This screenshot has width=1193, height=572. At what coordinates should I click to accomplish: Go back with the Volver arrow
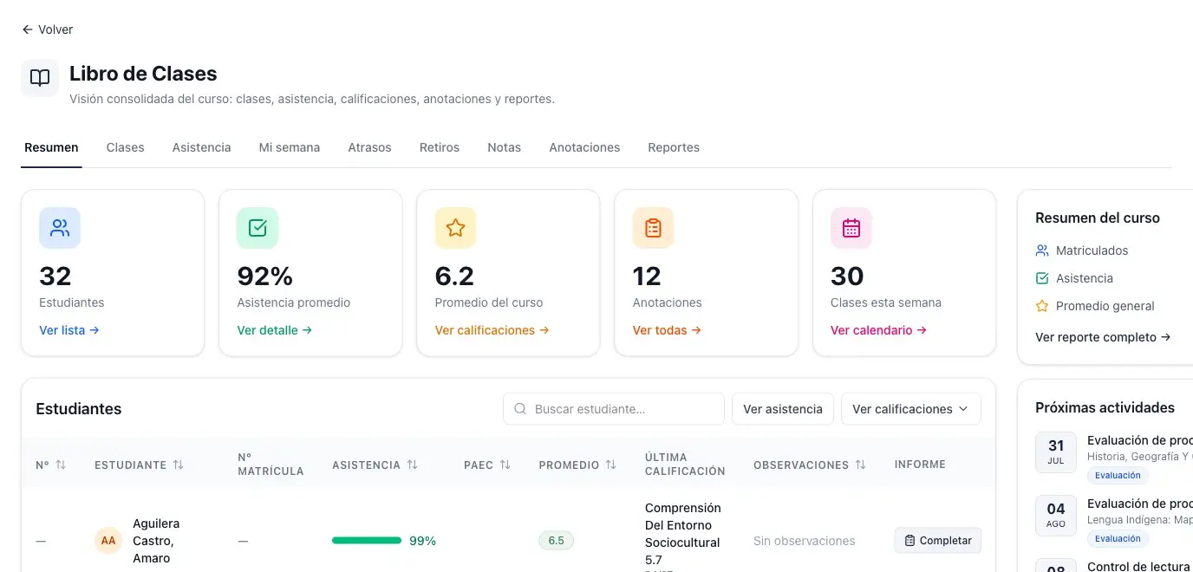click(47, 29)
